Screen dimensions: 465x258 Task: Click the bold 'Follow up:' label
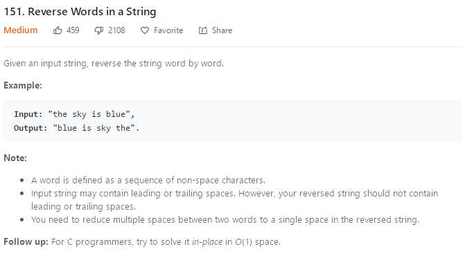pos(26,241)
